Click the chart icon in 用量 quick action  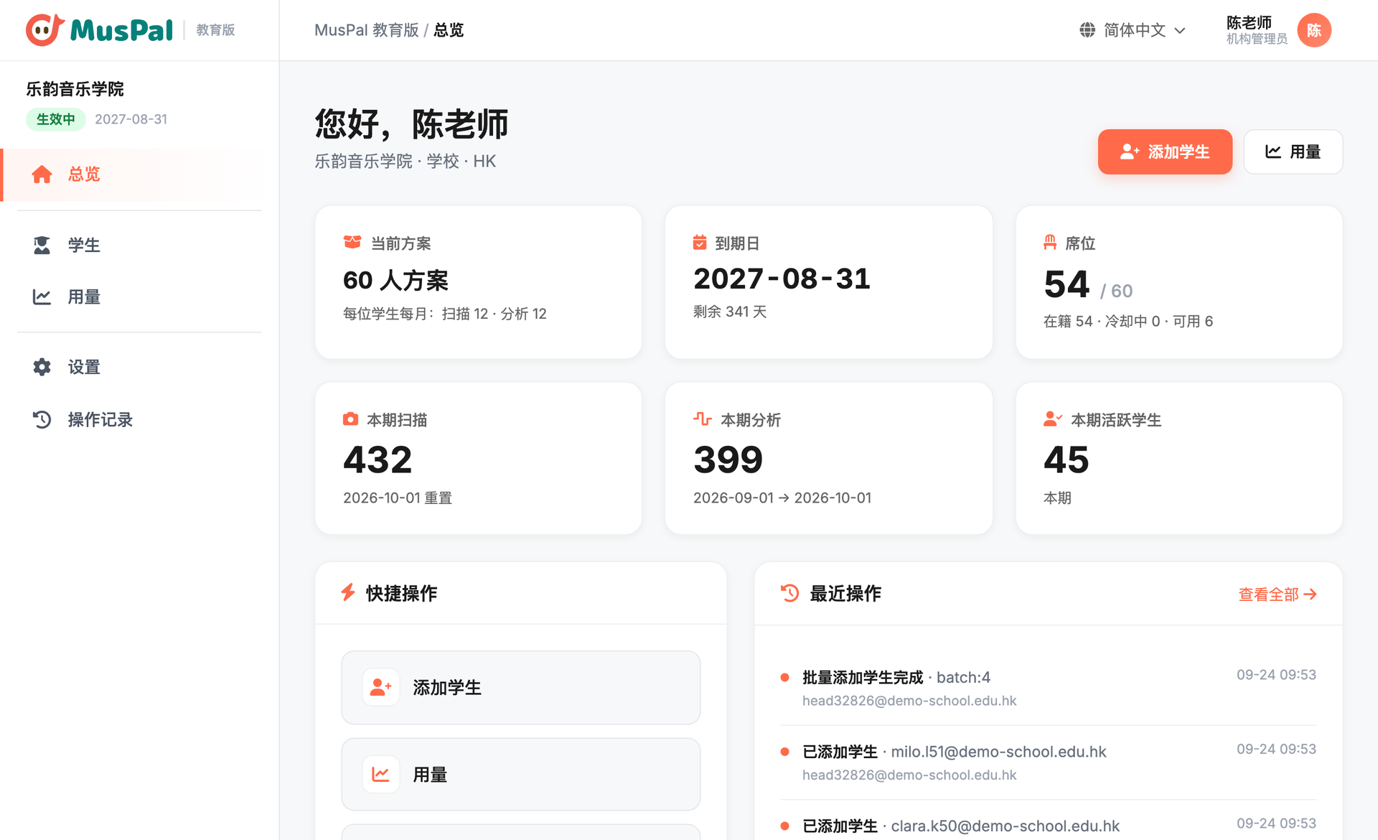point(381,774)
